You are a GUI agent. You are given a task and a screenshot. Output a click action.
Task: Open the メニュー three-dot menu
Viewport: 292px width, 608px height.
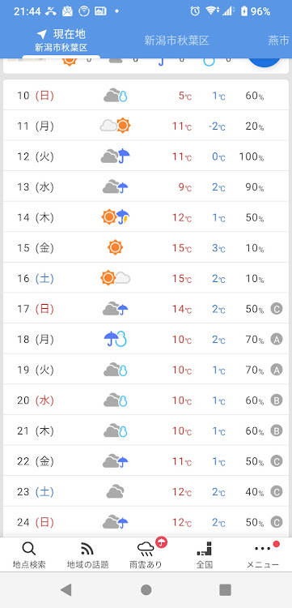pos(263,554)
